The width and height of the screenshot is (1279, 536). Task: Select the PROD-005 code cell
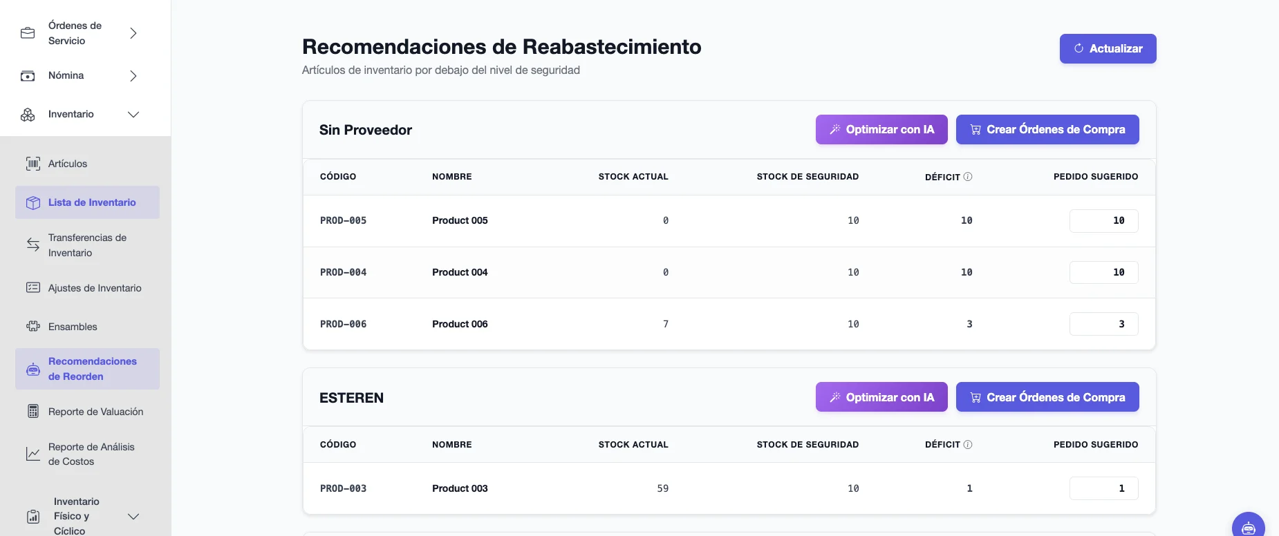tap(343, 221)
